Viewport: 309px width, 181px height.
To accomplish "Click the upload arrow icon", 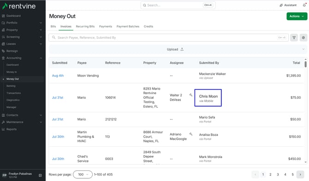I will [x=182, y=49].
